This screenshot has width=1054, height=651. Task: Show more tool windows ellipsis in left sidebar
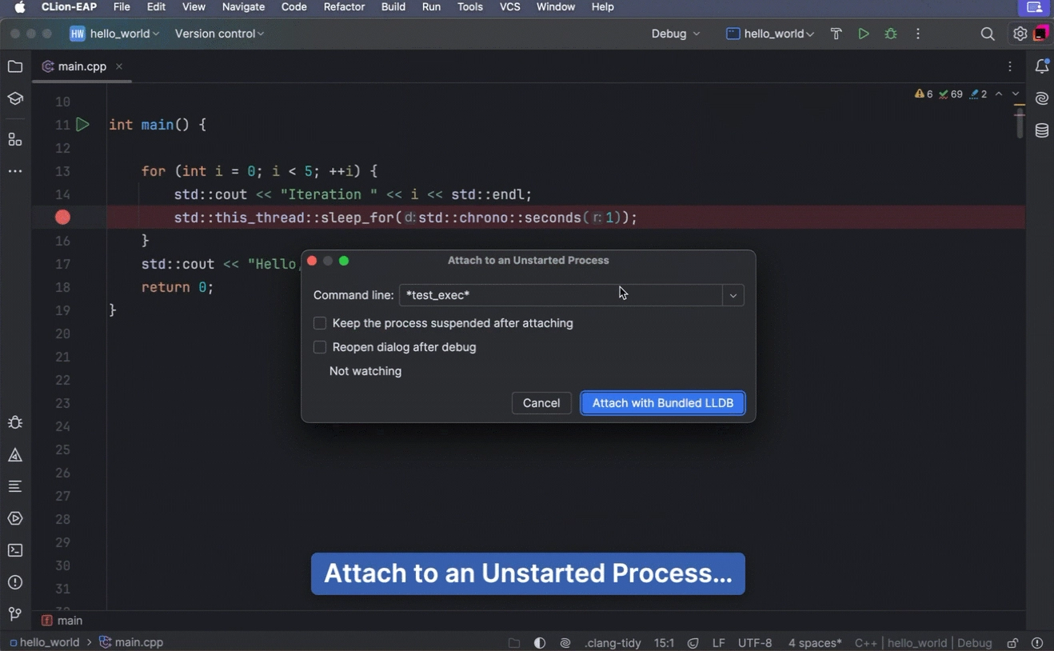(x=15, y=171)
